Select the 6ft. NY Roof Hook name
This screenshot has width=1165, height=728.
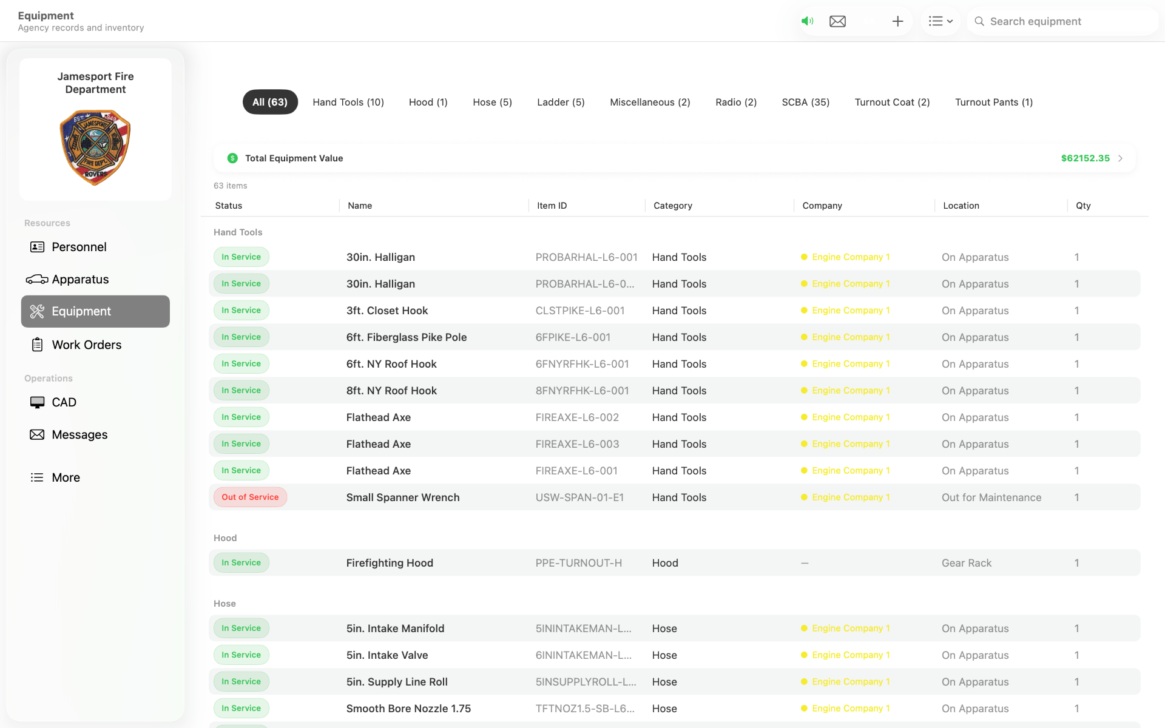coord(391,364)
